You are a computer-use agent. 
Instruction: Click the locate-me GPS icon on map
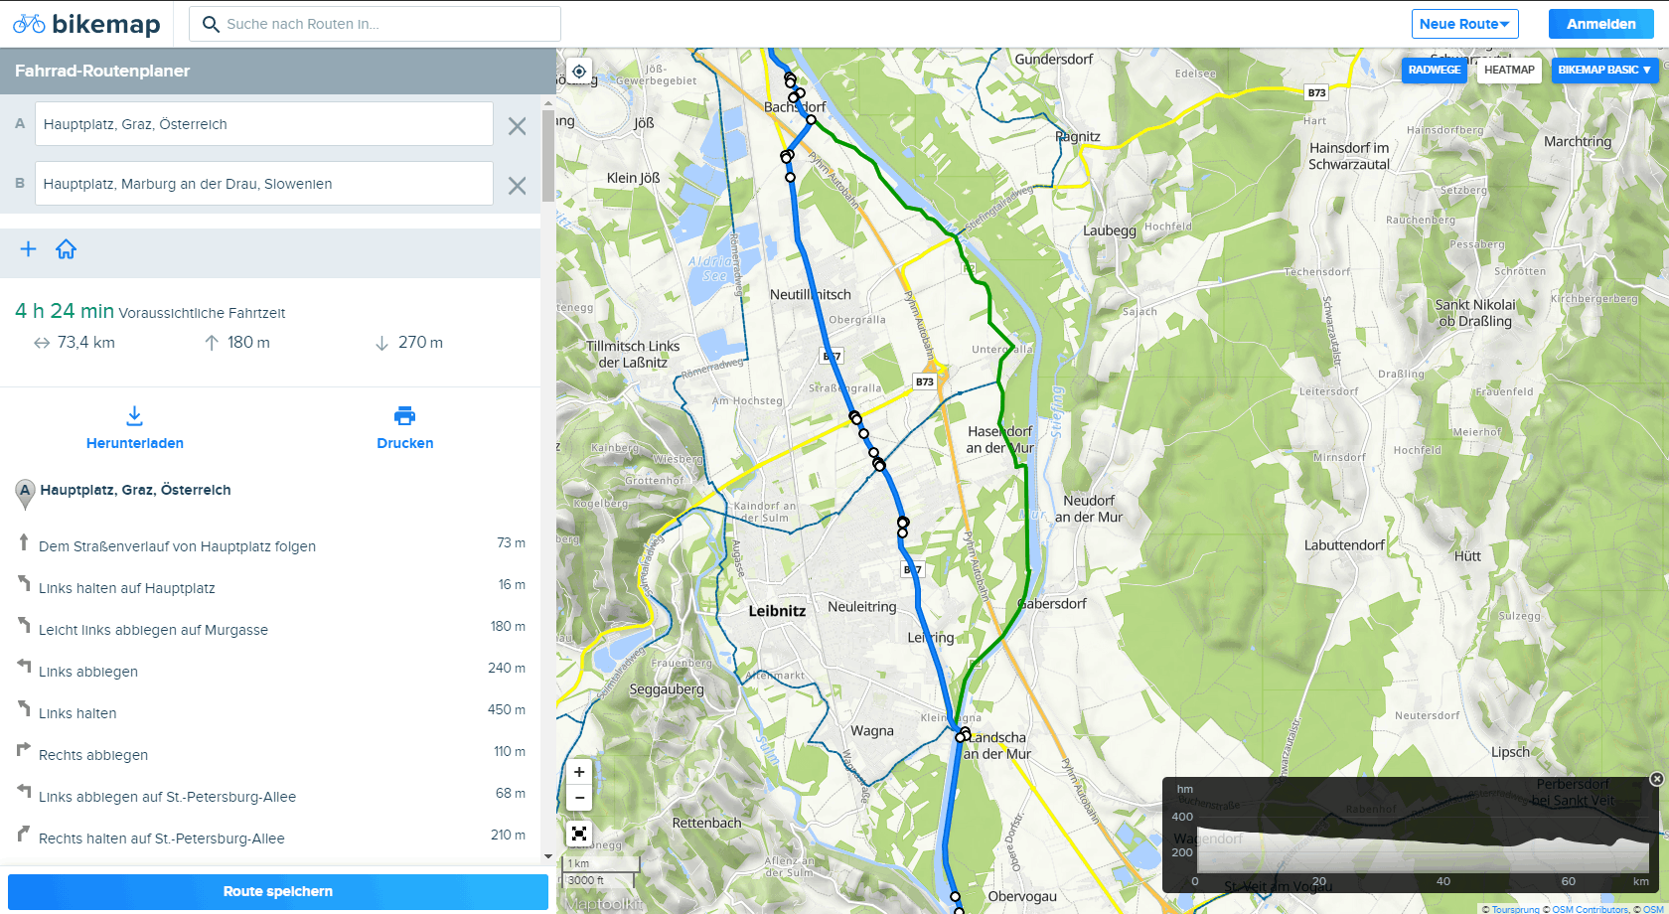[579, 72]
